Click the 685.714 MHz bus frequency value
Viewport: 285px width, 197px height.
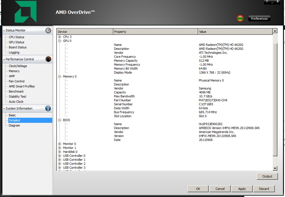[208, 112]
